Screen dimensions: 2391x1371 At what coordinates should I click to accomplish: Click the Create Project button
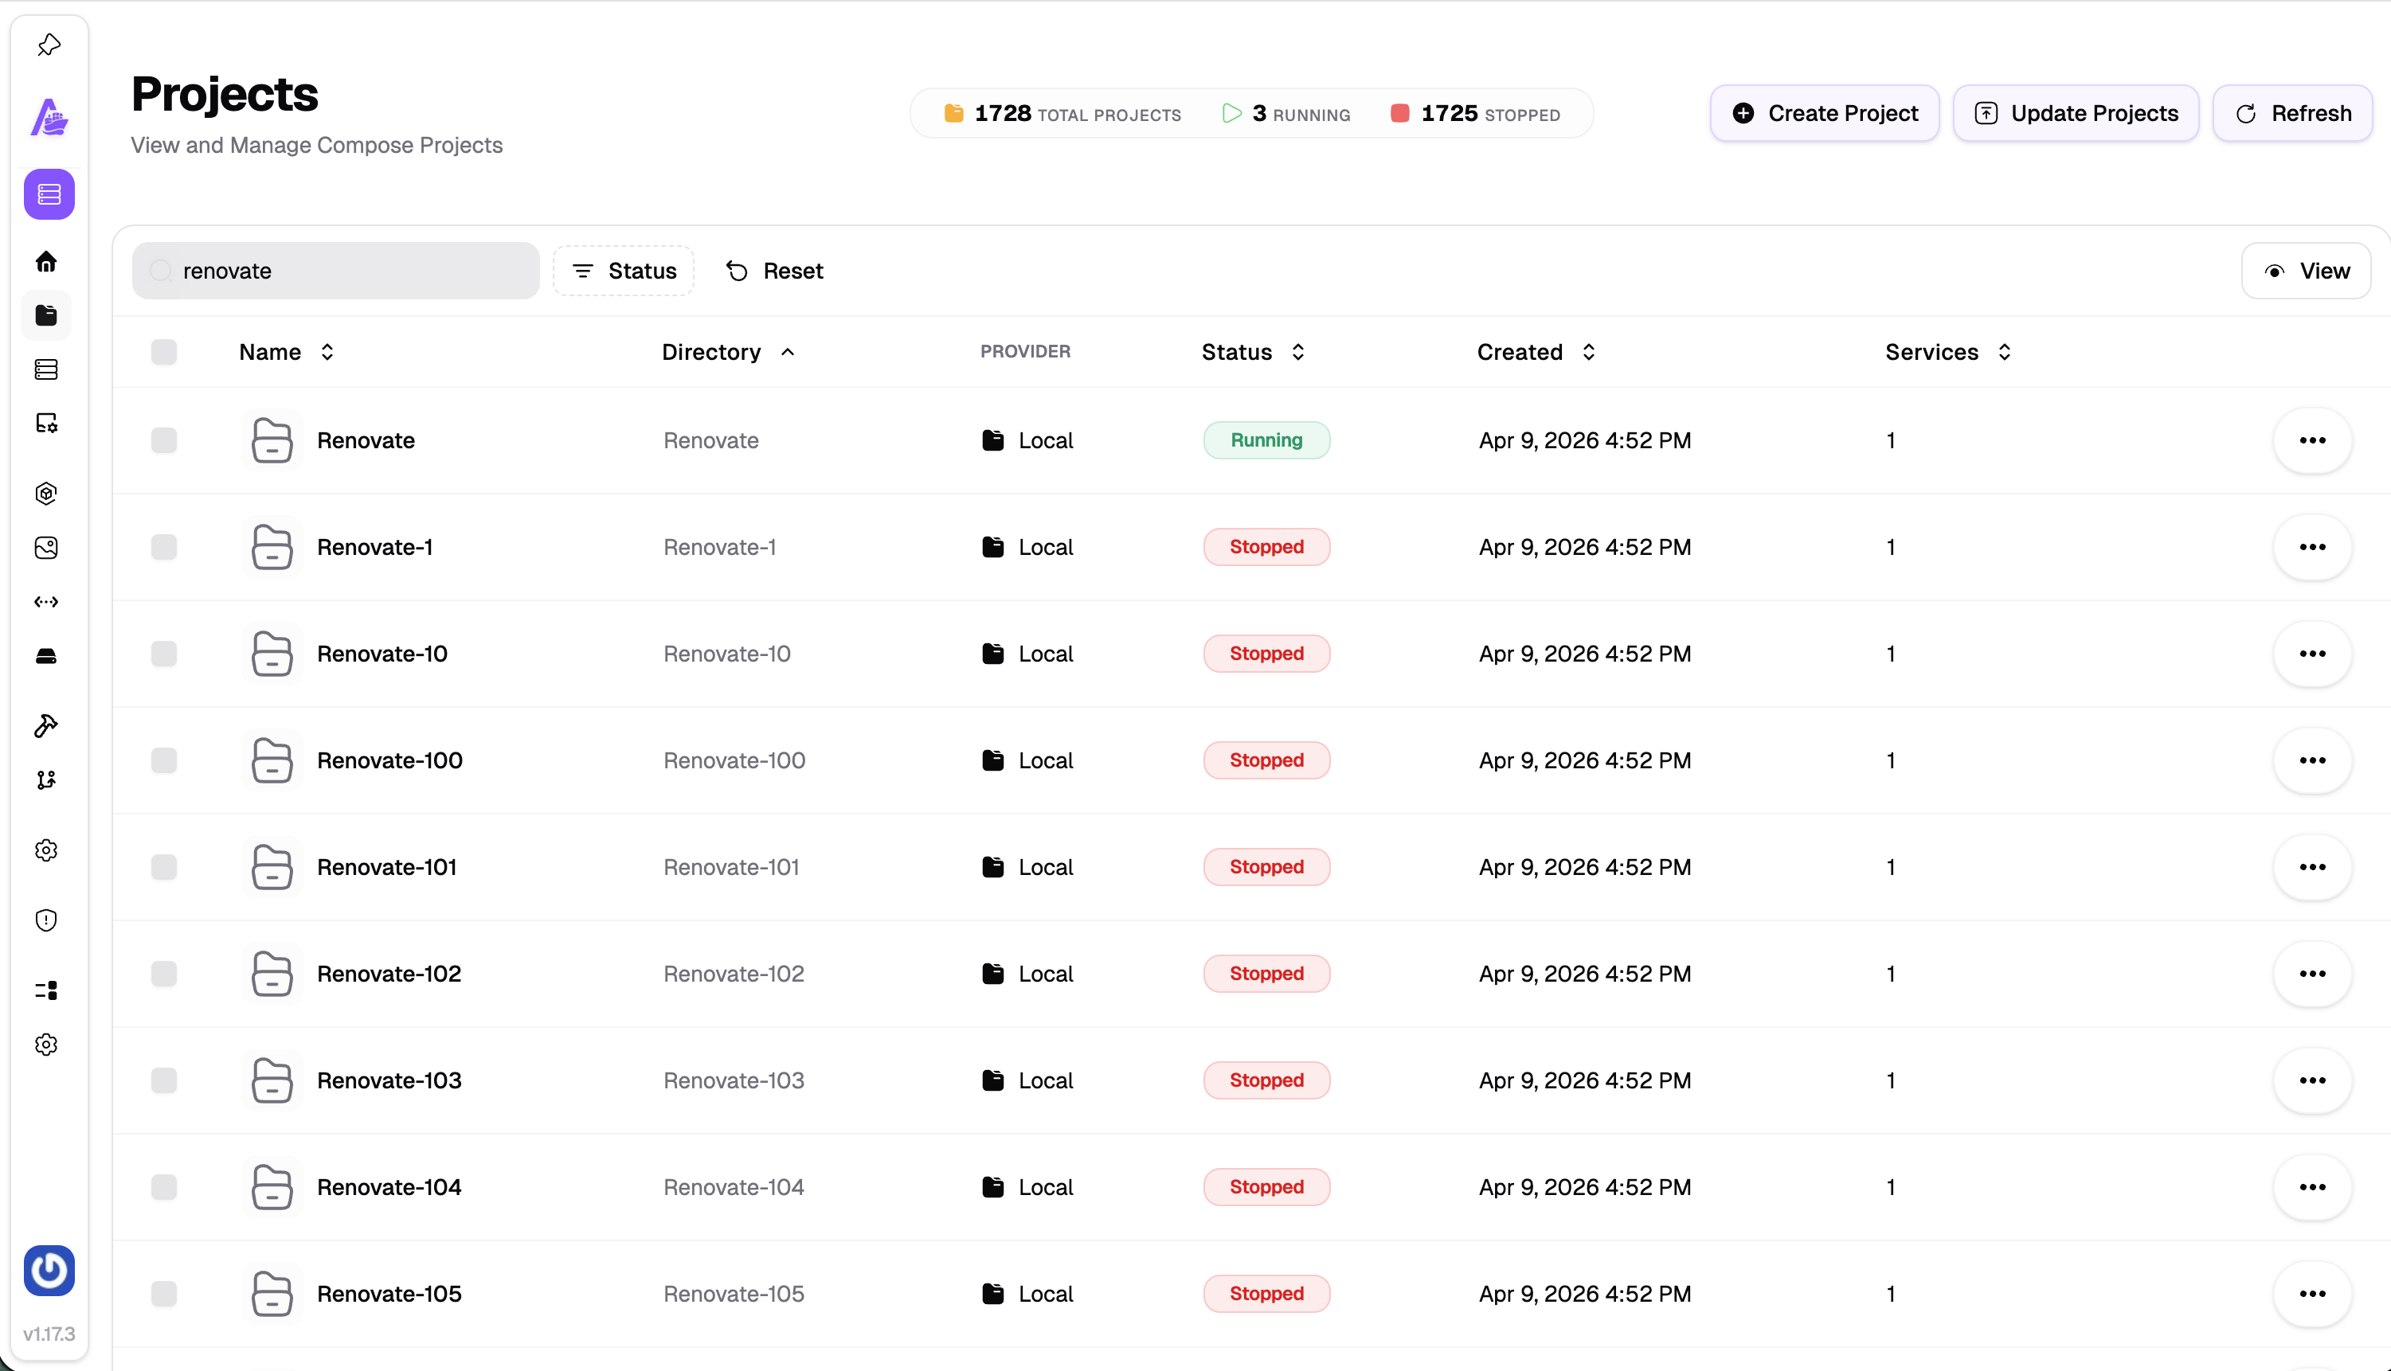click(x=1823, y=113)
